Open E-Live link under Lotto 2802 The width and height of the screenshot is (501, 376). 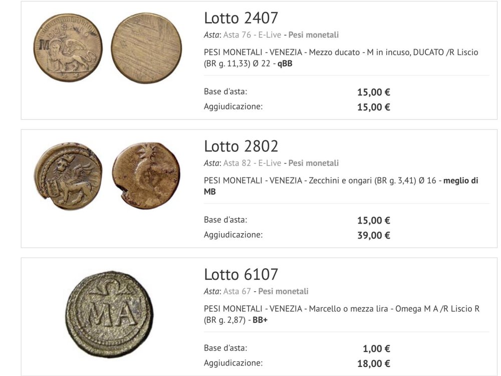coord(270,163)
